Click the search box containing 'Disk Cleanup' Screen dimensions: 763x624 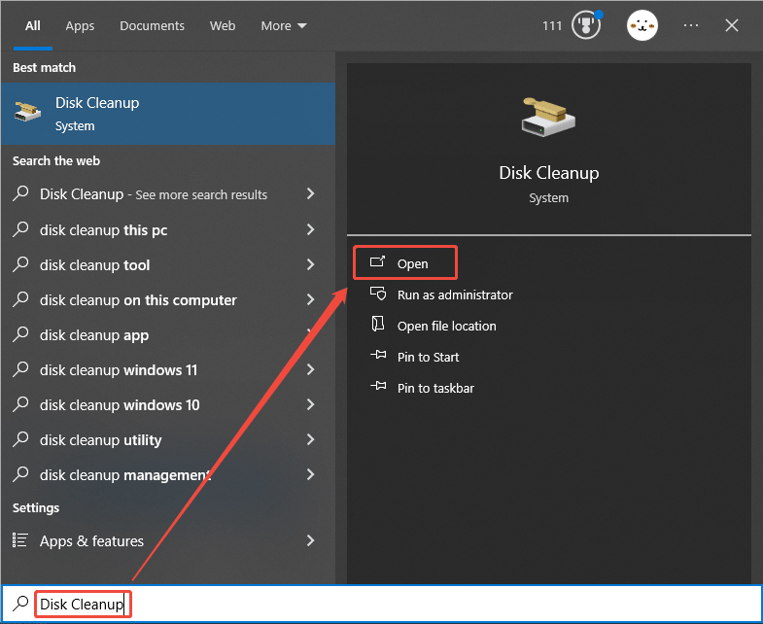click(381, 604)
